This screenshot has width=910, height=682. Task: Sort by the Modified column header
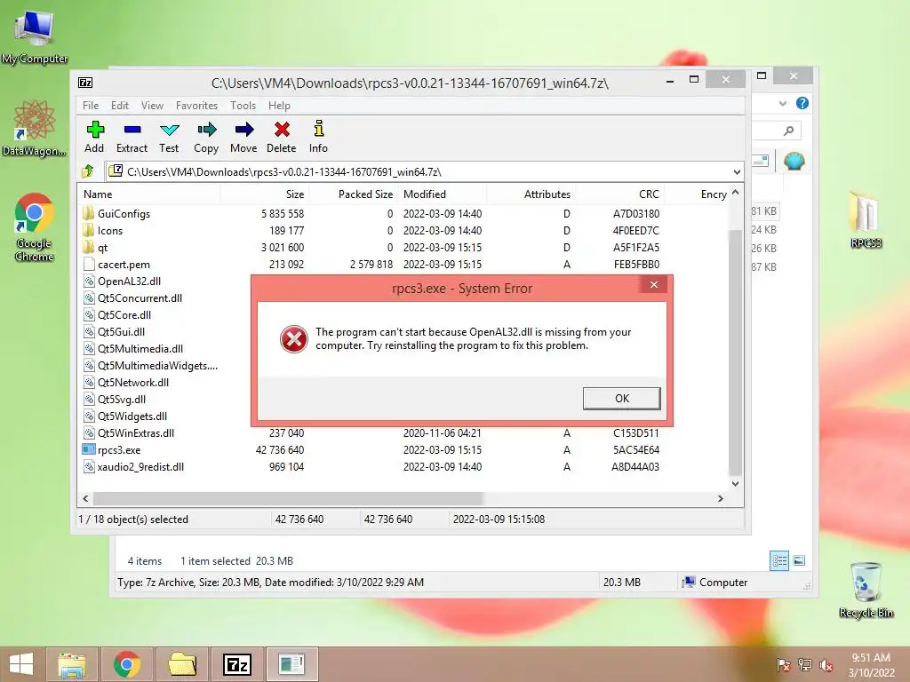point(443,194)
